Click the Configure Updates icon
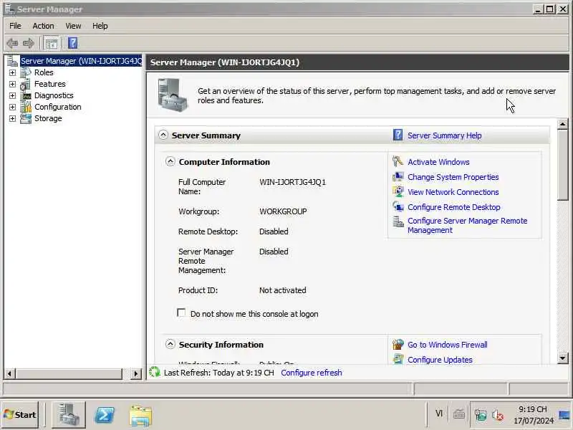Screen dimensions: 573x430 pyautogui.click(x=398, y=359)
